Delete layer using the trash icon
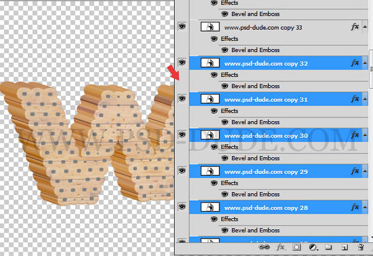 (361, 247)
